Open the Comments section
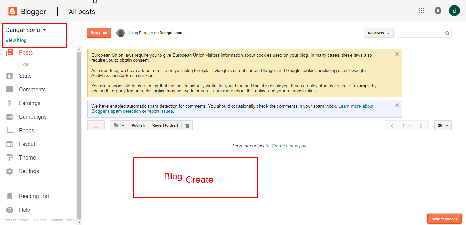 (32, 90)
